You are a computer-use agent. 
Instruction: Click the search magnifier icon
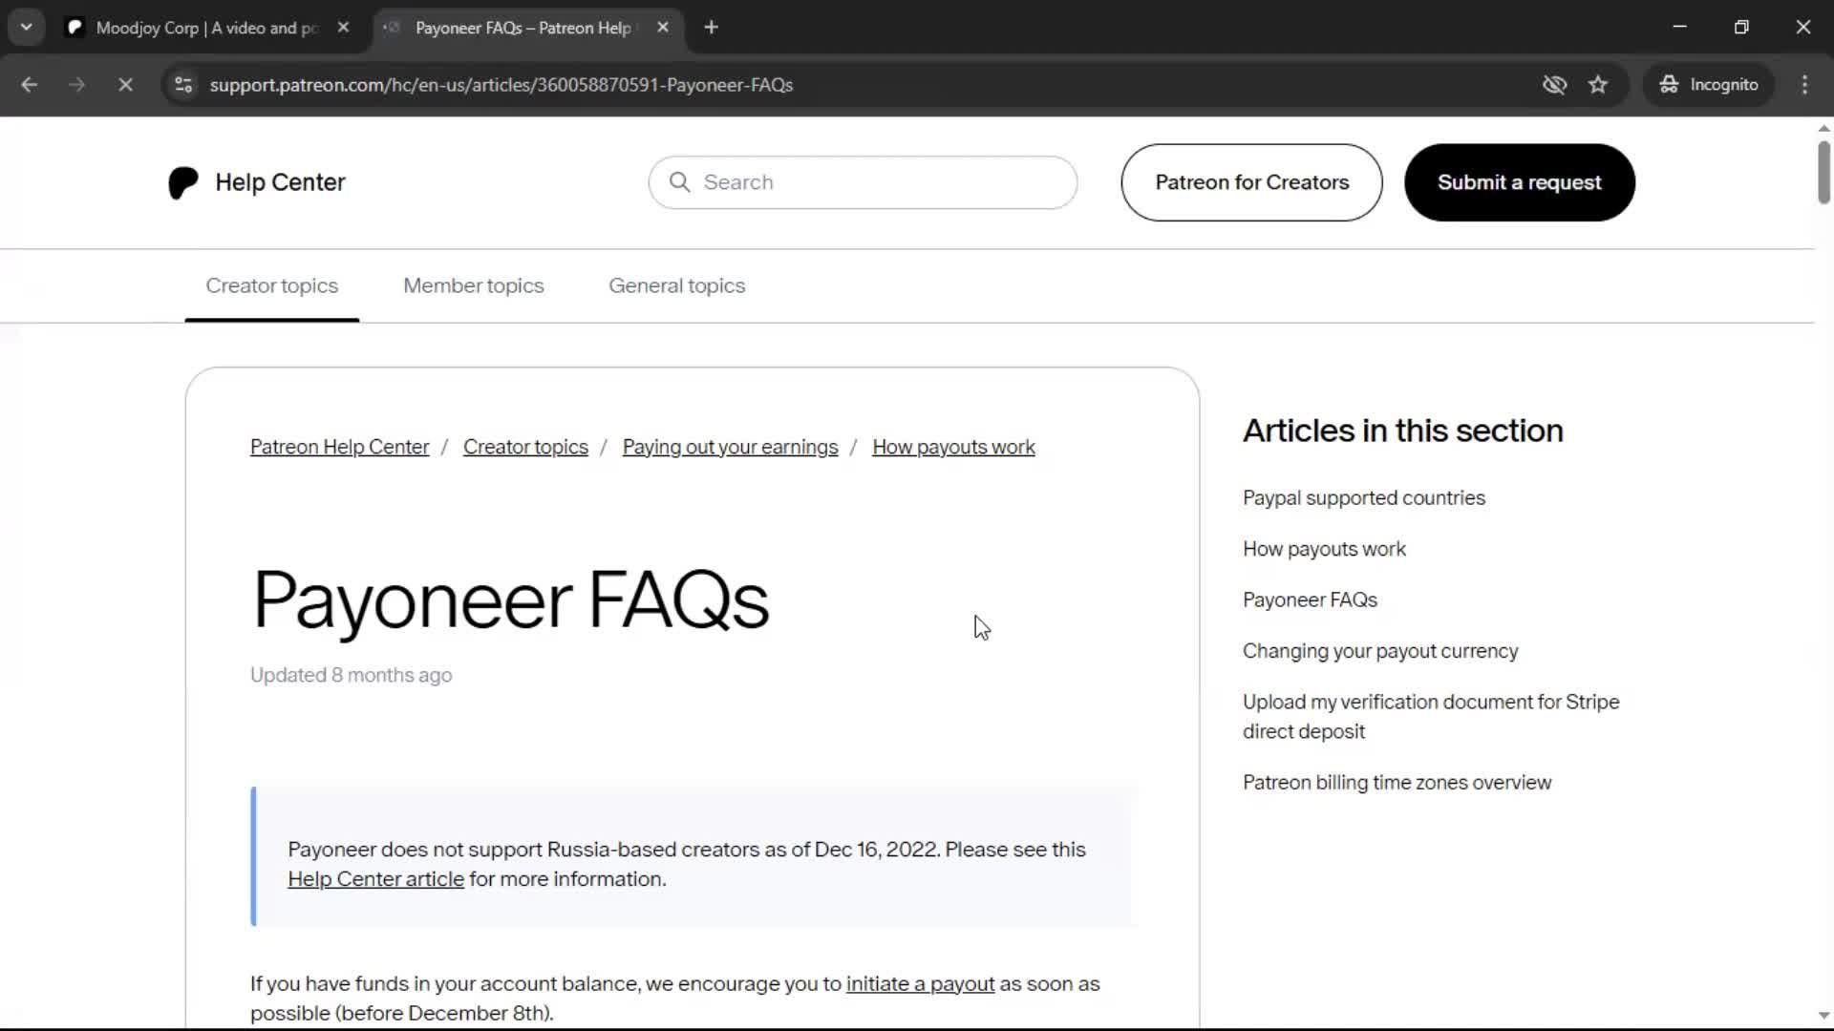point(679,182)
